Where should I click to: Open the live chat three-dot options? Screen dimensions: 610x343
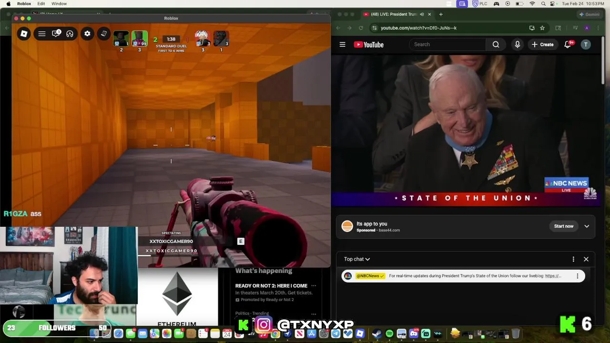click(x=573, y=259)
